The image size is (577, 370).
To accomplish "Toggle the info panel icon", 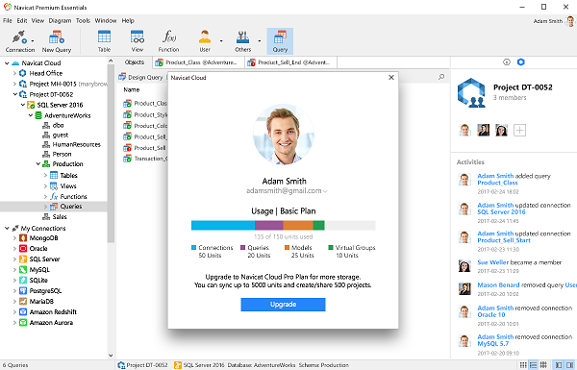I will click(507, 62).
